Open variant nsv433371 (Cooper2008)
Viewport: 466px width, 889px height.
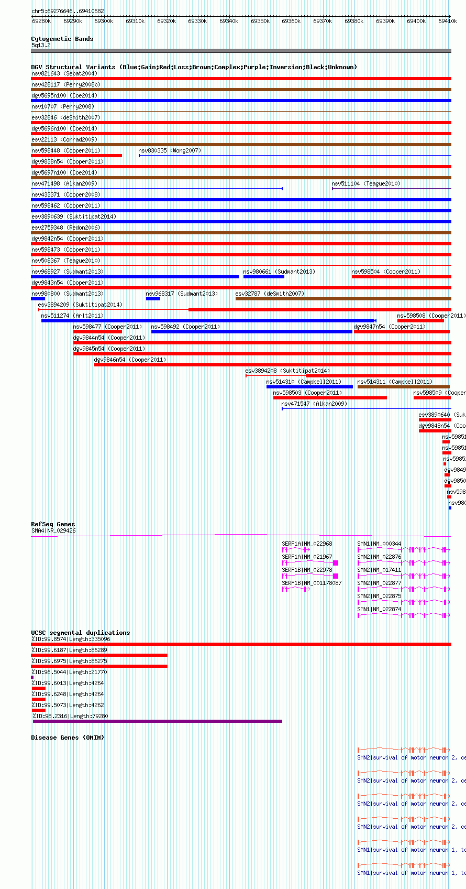pyautogui.click(x=66, y=194)
